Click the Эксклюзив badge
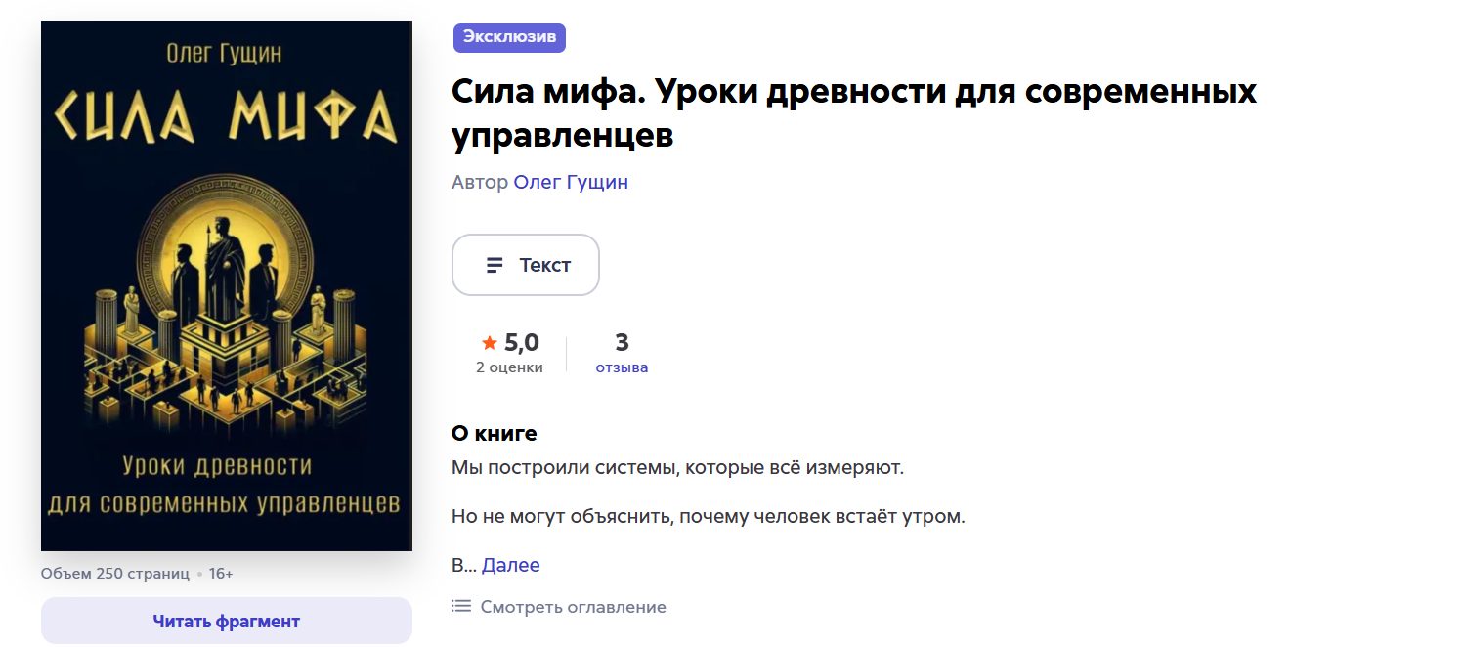The height and width of the screenshot is (647, 1463). coord(509,37)
